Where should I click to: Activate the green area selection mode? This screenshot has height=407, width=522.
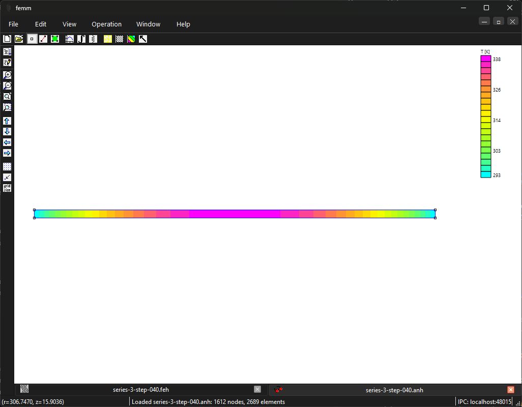[x=55, y=39]
